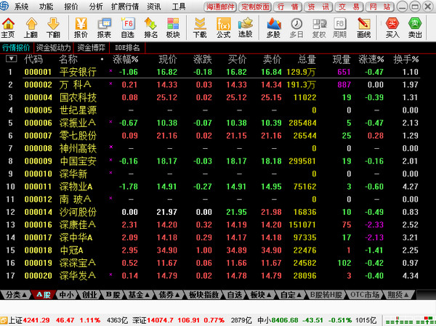Click the bottom-left status bar icon

point(4,320)
